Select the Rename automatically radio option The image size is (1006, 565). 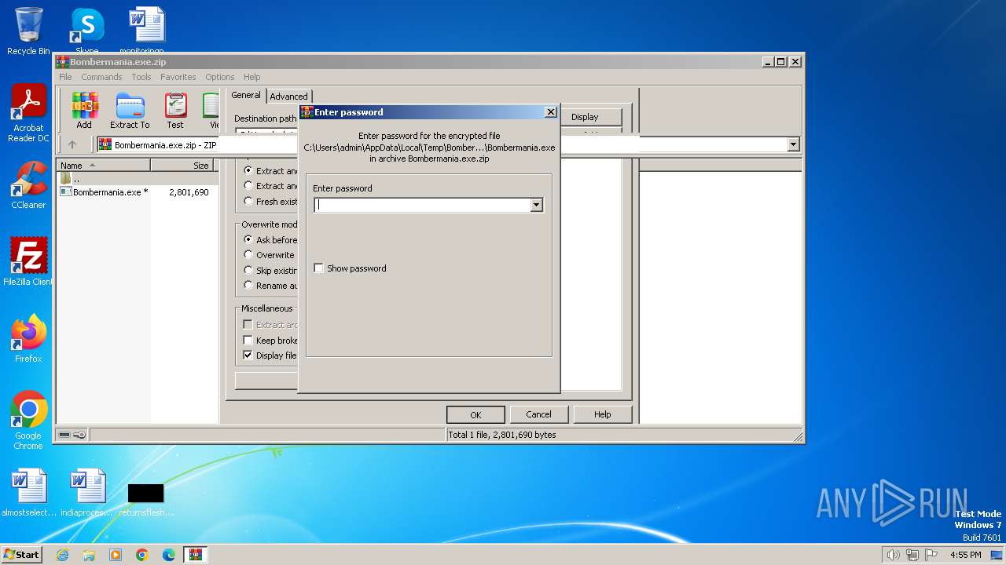point(248,285)
